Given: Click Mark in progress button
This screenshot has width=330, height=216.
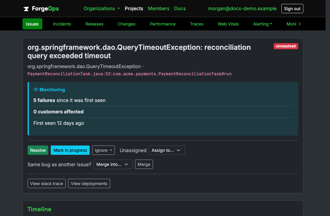Looking at the screenshot, I should (x=70, y=150).
